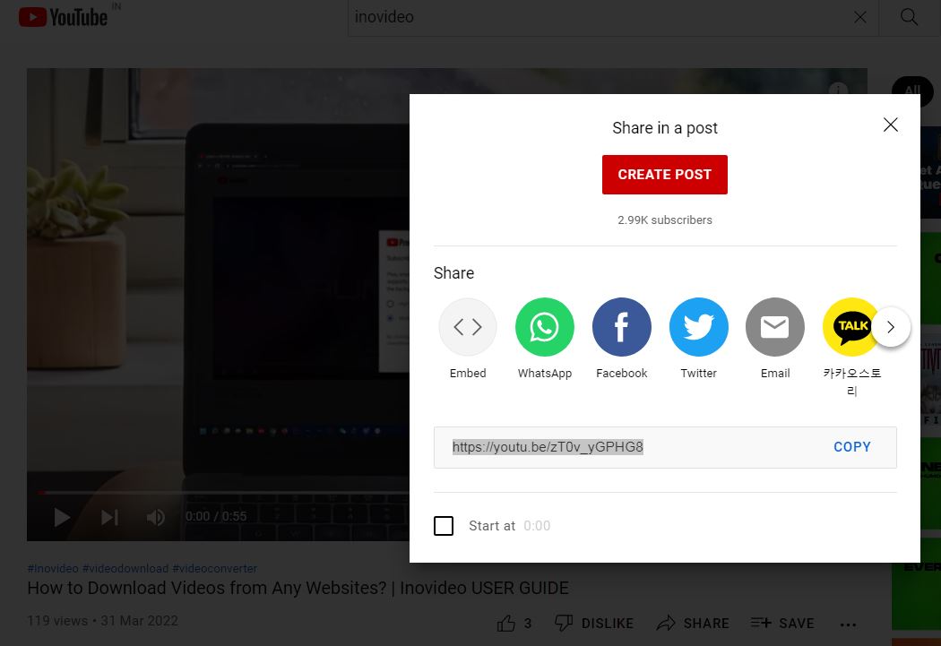Viewport: 941px width, 646px height.
Task: Click the search magnifier button
Action: point(910,17)
